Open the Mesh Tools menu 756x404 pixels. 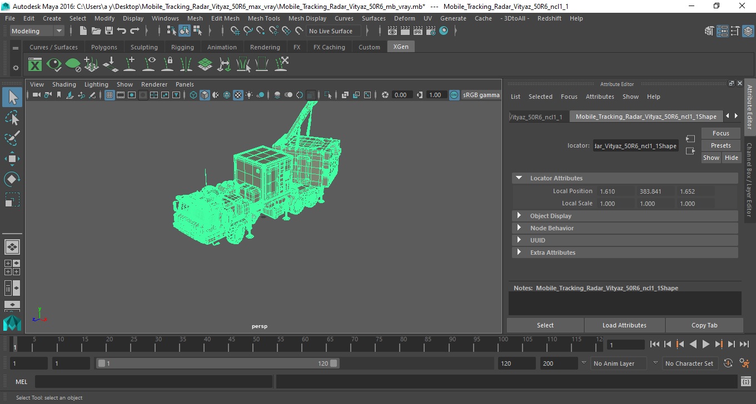point(263,18)
